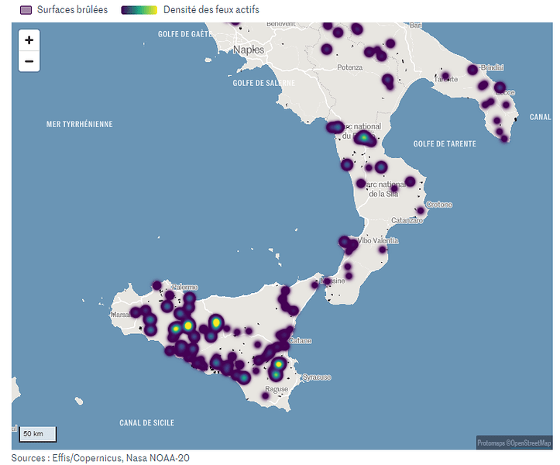Viewport: 560px width, 465px height.
Task: Select the Crotone city label
Action: tap(439, 205)
